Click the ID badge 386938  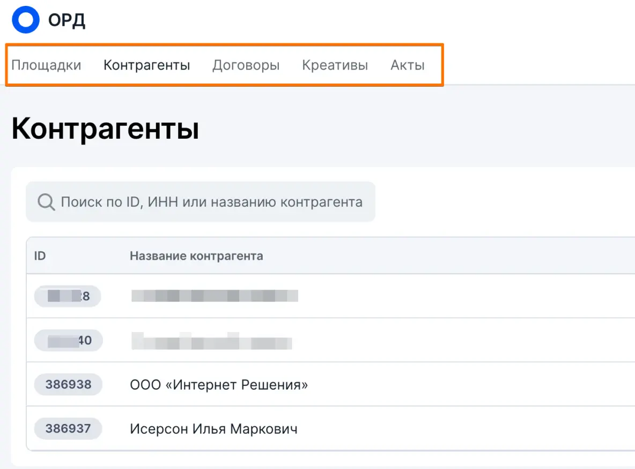pos(68,384)
